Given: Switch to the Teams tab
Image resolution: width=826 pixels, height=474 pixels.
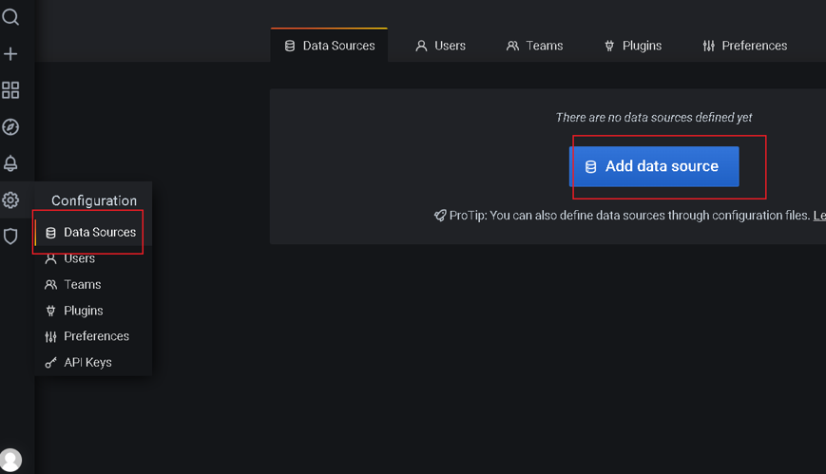Looking at the screenshot, I should tap(534, 46).
